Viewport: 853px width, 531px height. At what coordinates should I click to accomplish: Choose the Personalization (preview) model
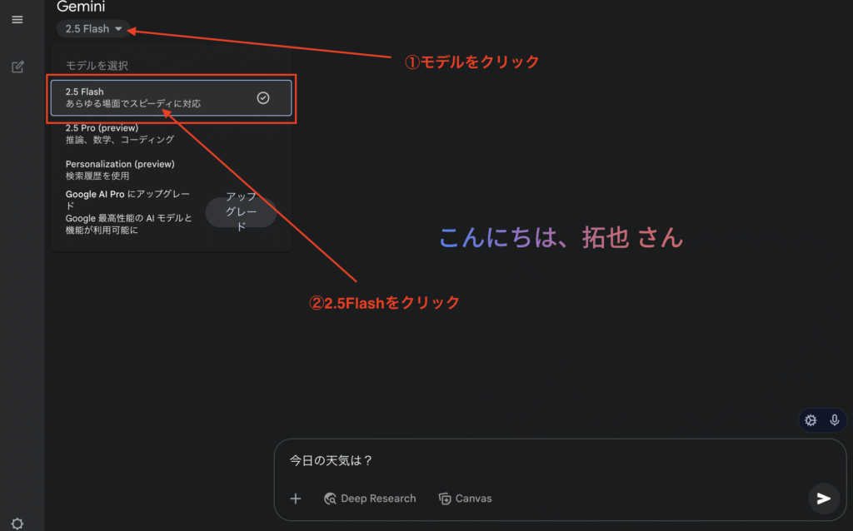pos(171,170)
